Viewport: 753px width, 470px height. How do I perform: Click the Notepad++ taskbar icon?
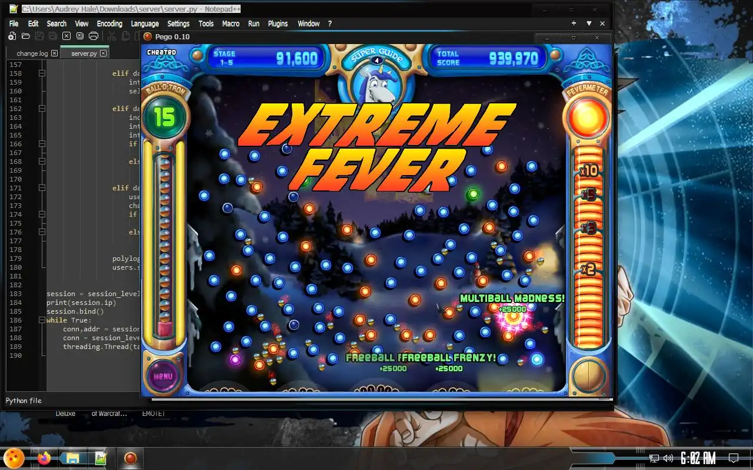tap(101, 458)
